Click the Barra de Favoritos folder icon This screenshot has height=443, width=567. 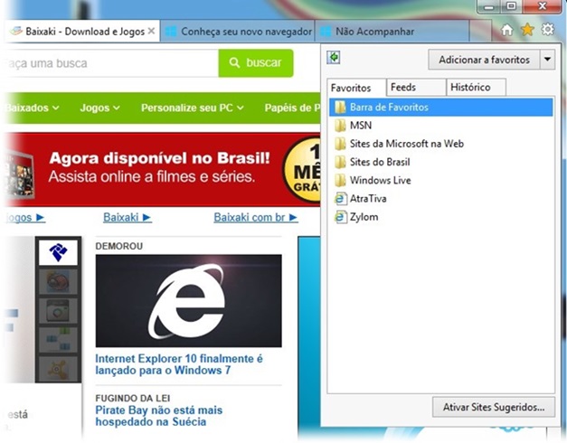[x=340, y=107]
